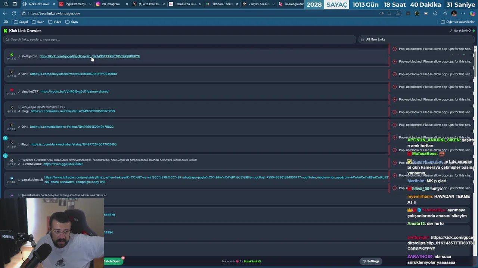Viewport: 478px width, 268px height.
Task: Focus the search links, senders, messages field
Action: (180, 39)
